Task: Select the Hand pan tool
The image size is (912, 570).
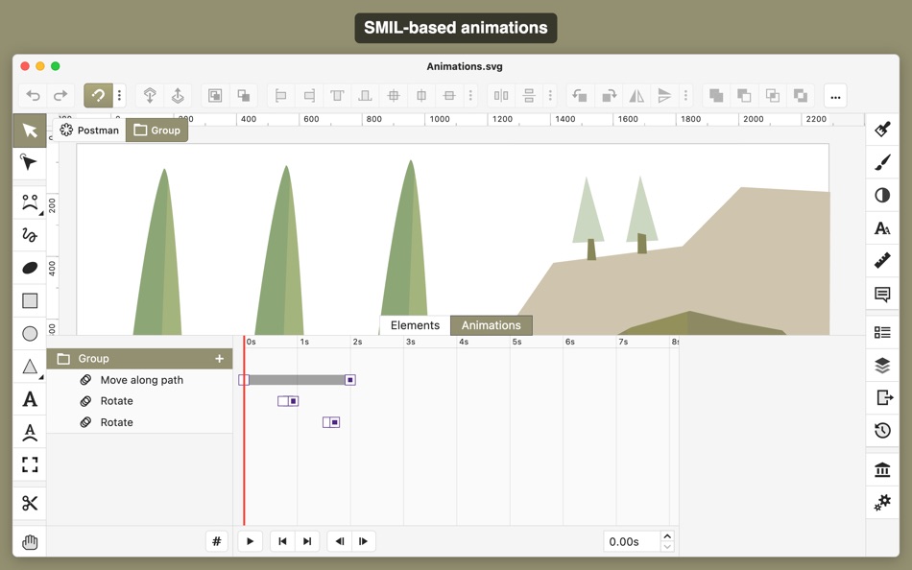Action: 29,541
